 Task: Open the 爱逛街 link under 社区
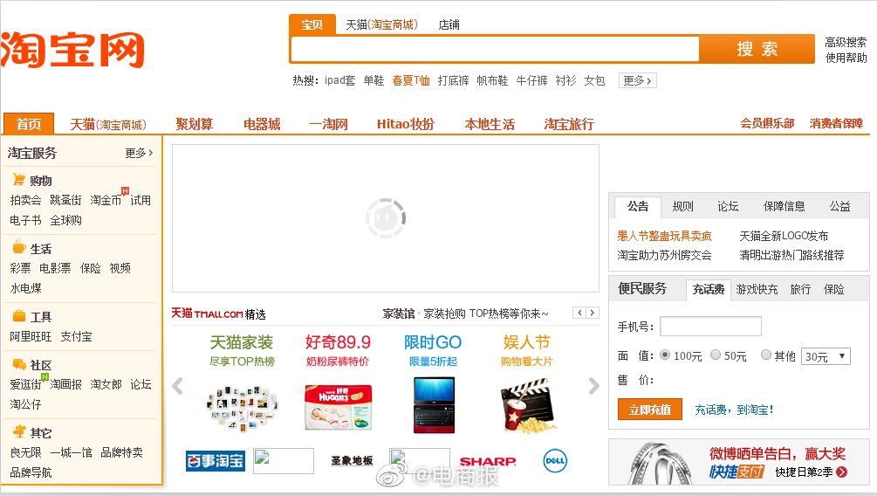(25, 384)
